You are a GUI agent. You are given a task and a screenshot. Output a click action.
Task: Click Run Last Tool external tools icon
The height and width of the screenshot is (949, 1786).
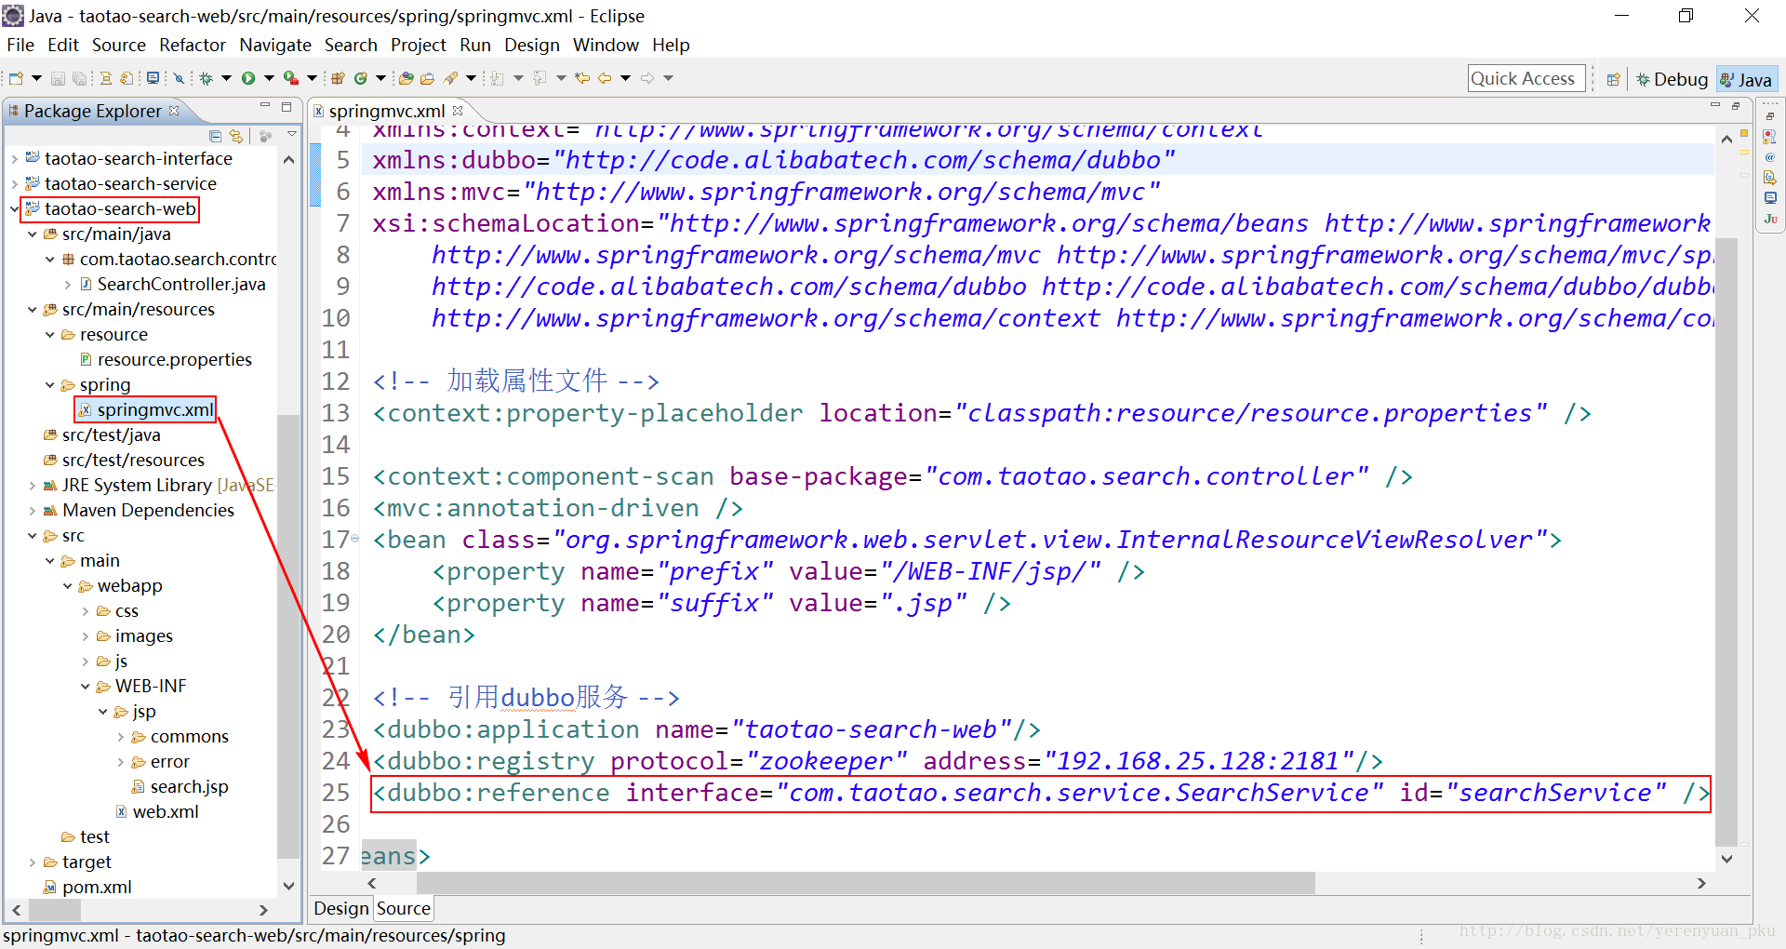(291, 79)
